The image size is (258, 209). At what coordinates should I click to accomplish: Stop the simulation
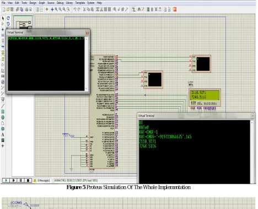(x=28, y=180)
